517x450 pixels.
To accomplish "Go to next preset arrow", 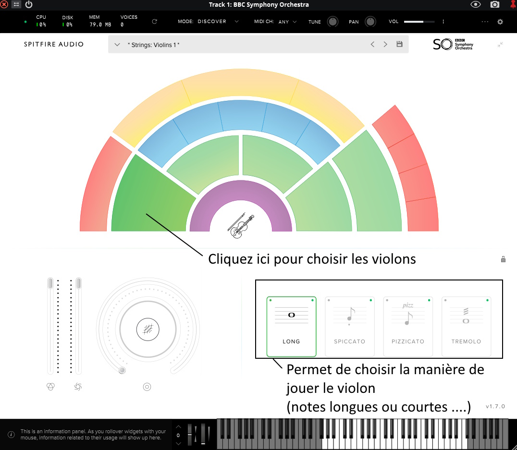I will 385,44.
